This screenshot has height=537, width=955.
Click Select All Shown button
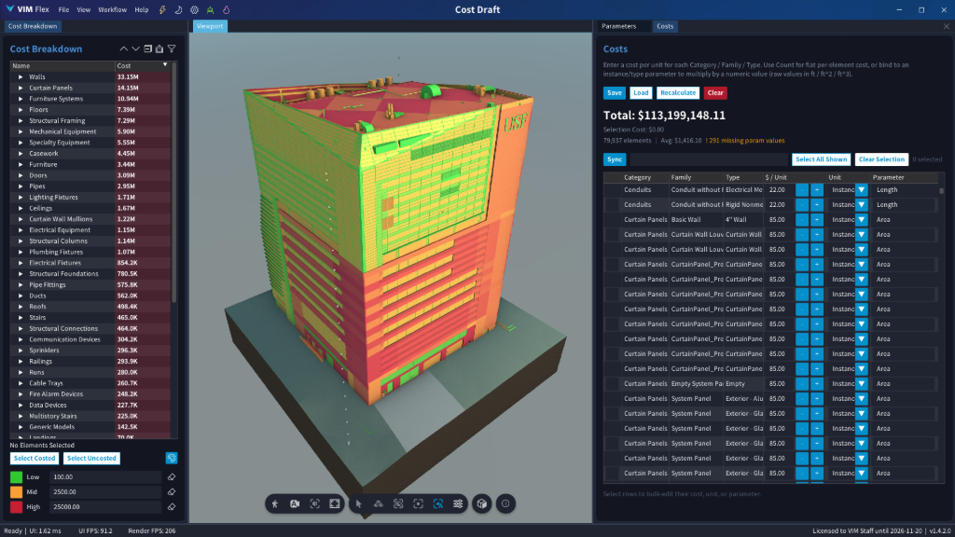[821, 159]
